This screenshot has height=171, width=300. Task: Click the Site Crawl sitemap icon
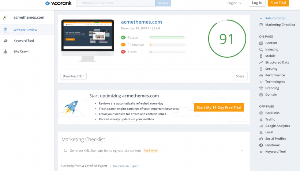[x=5, y=52]
